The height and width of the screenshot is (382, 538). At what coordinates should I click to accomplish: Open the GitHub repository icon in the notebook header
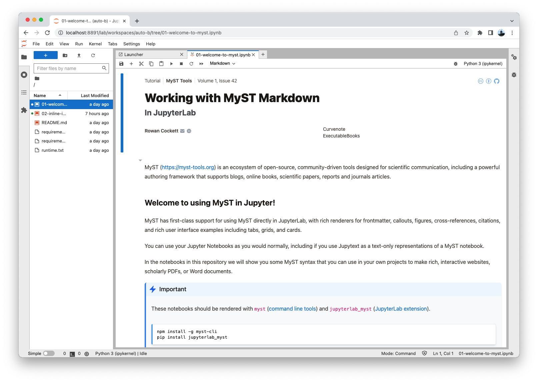[497, 81]
